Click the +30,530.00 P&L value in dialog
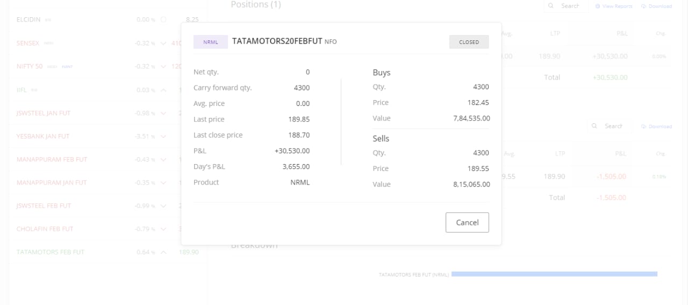 tap(292, 151)
